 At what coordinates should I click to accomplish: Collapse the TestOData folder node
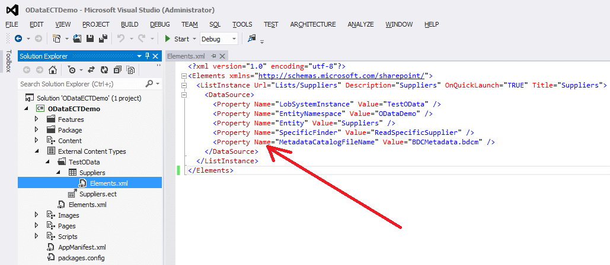click(x=47, y=162)
